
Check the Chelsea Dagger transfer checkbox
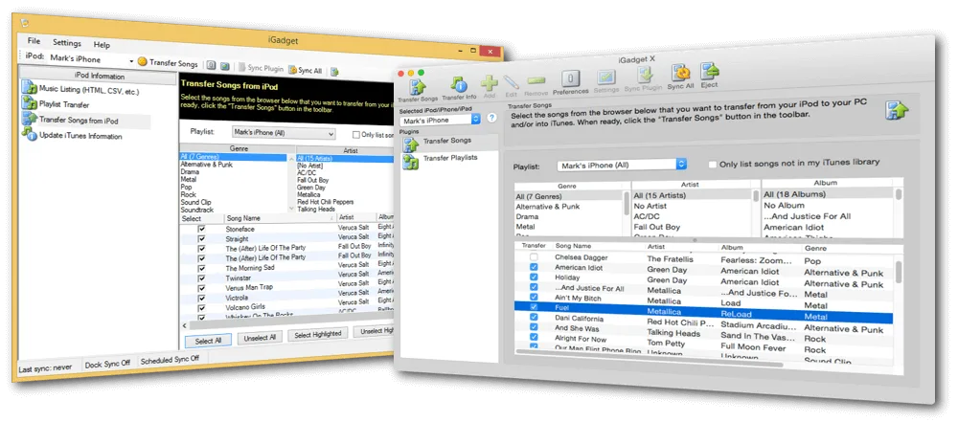coord(534,257)
